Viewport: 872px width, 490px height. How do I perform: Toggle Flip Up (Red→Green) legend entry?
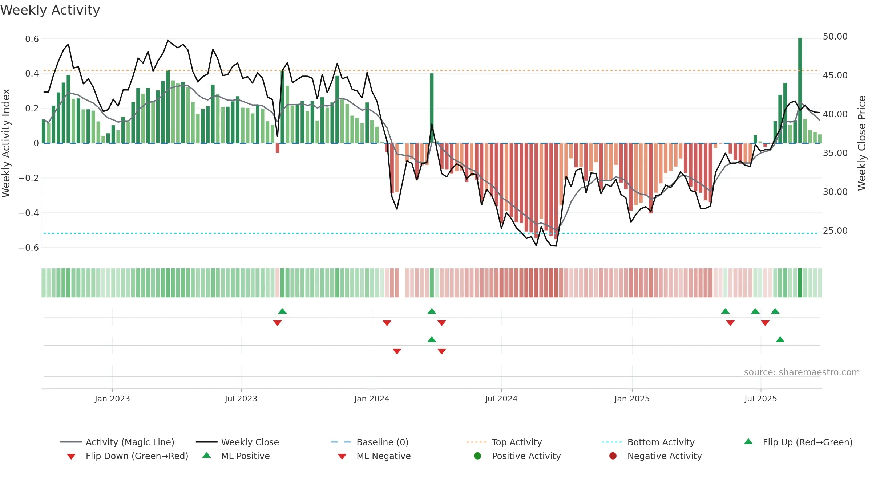pos(798,442)
